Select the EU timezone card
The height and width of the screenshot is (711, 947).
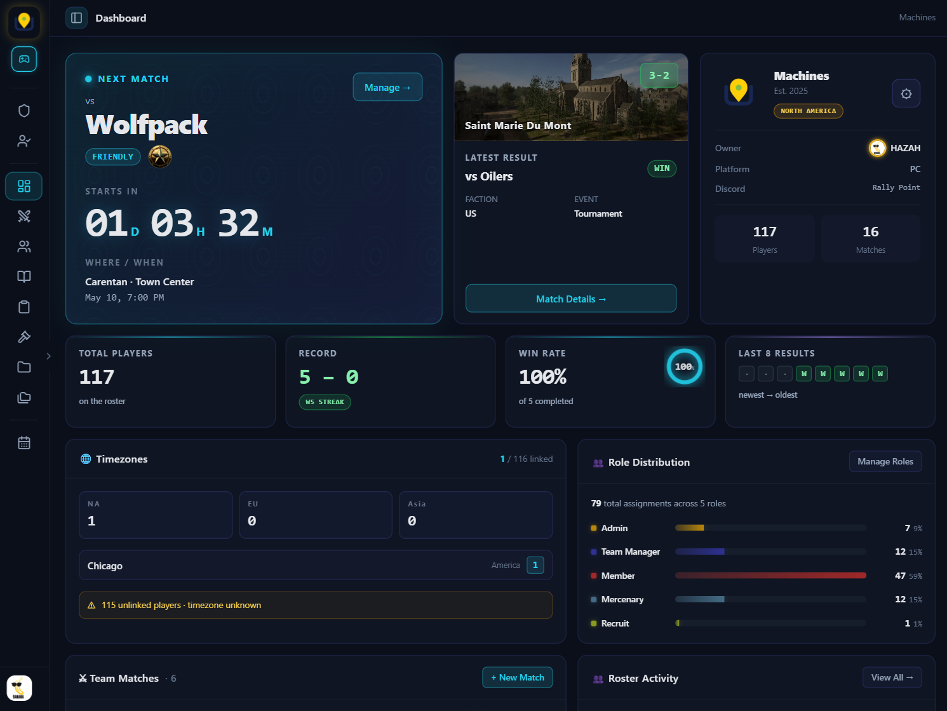coord(316,515)
